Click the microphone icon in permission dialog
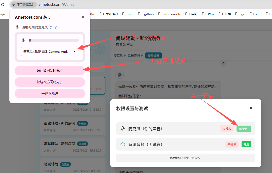This screenshot has height=173, width=272. (123, 129)
